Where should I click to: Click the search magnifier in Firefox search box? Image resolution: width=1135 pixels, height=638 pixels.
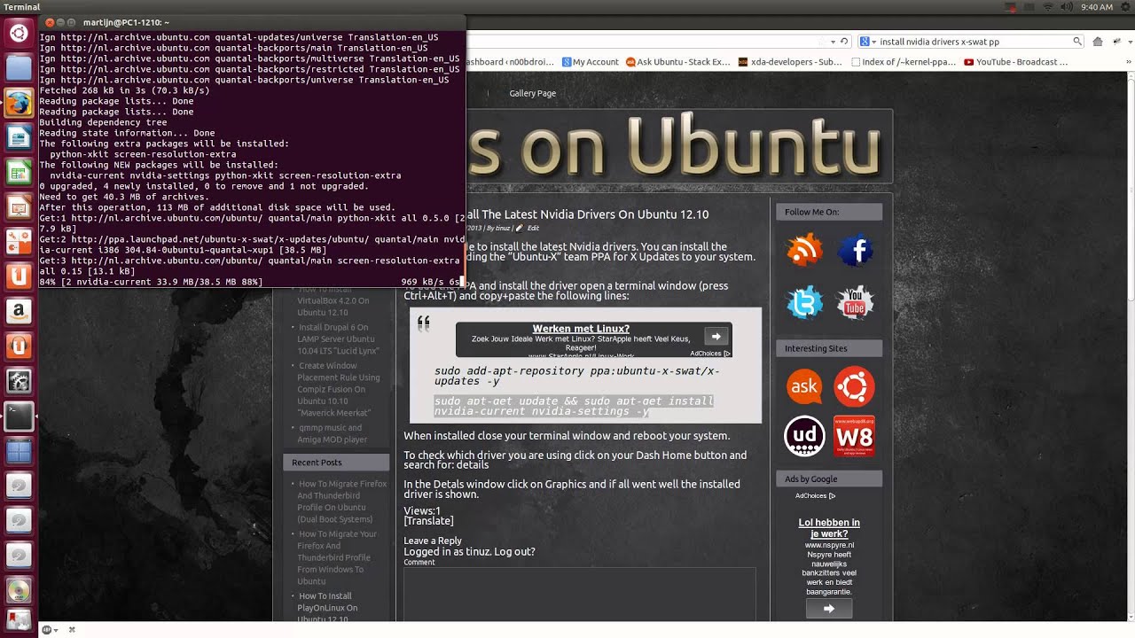tap(1077, 42)
